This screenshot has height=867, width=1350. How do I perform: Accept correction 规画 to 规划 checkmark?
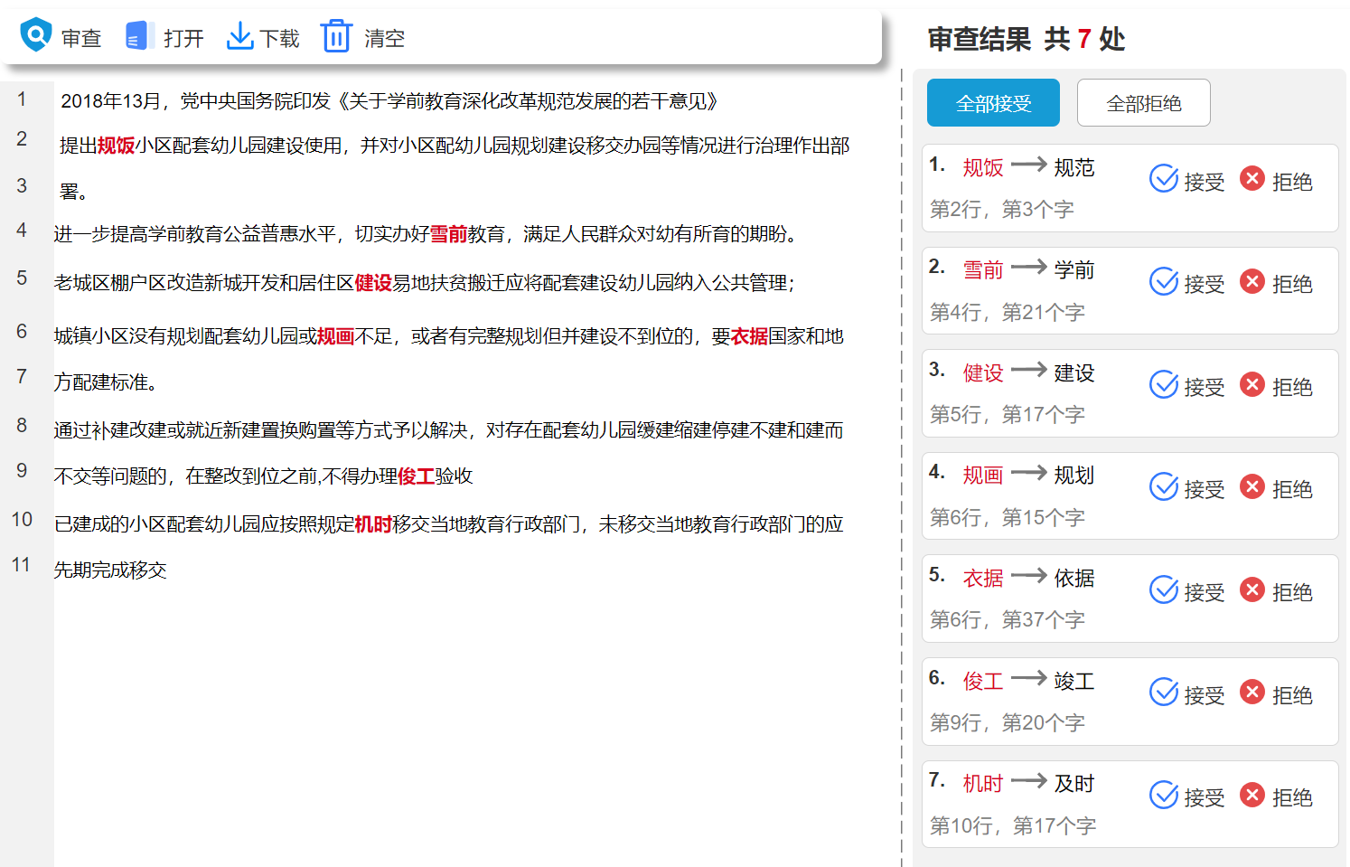click(x=1164, y=486)
